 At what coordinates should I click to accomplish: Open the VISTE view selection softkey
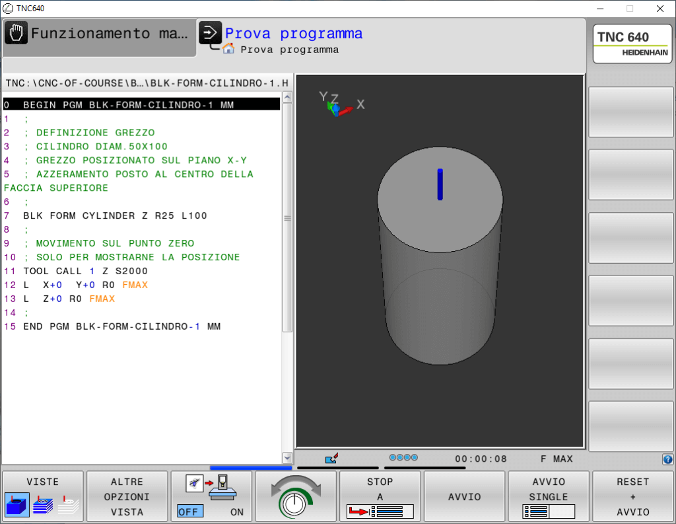pyautogui.click(x=43, y=496)
